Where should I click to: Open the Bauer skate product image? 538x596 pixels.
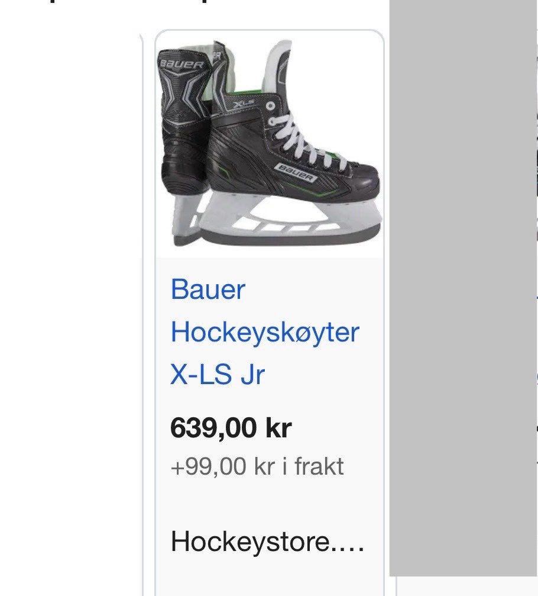click(x=270, y=144)
